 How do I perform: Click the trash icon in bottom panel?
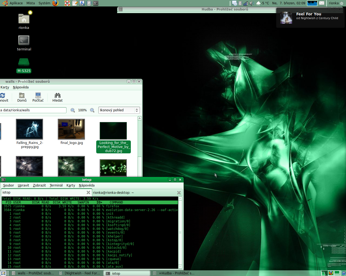pyautogui.click(x=343, y=273)
